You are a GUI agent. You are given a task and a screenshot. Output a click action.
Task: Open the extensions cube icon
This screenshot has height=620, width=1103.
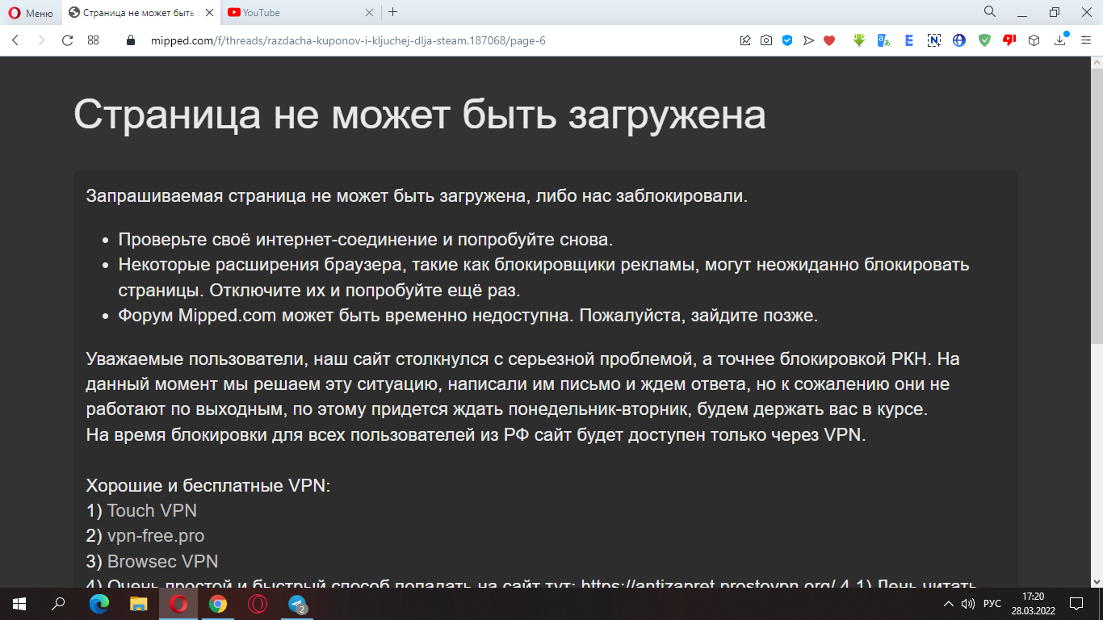click(1034, 40)
